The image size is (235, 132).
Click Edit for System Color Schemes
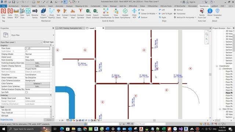pyautogui.click(x=37, y=87)
